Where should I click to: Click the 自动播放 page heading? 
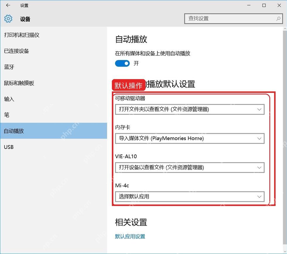(x=131, y=39)
